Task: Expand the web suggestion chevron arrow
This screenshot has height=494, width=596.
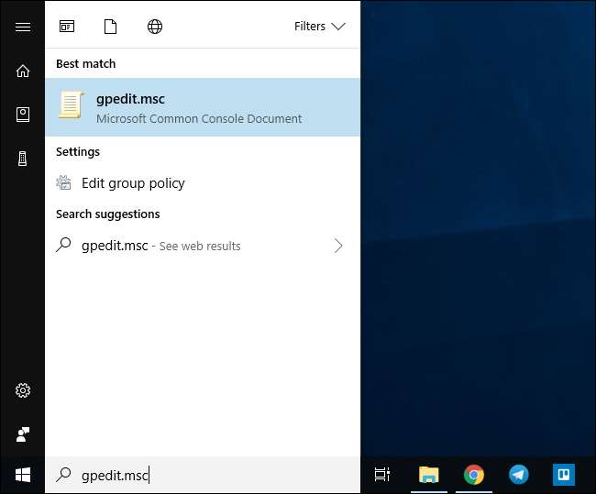Action: (x=338, y=246)
